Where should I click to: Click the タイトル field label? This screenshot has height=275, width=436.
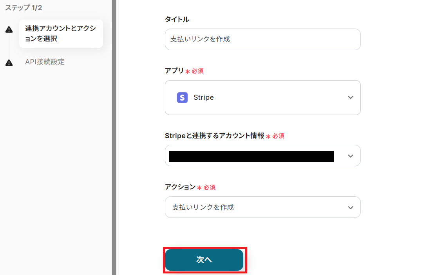click(x=177, y=19)
